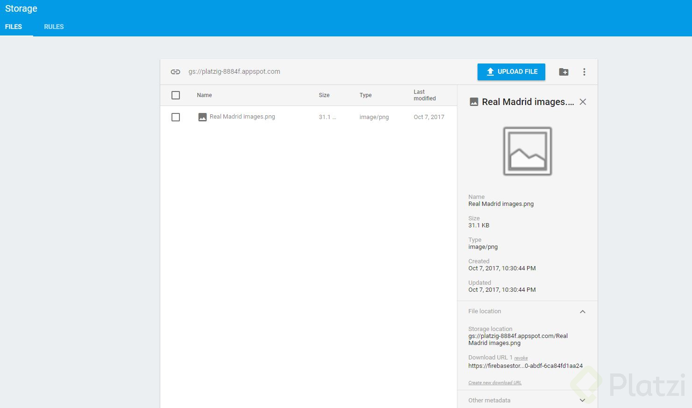Click the image preview thumbnail placeholder
Screen dimensions: 692x408
(x=528, y=151)
